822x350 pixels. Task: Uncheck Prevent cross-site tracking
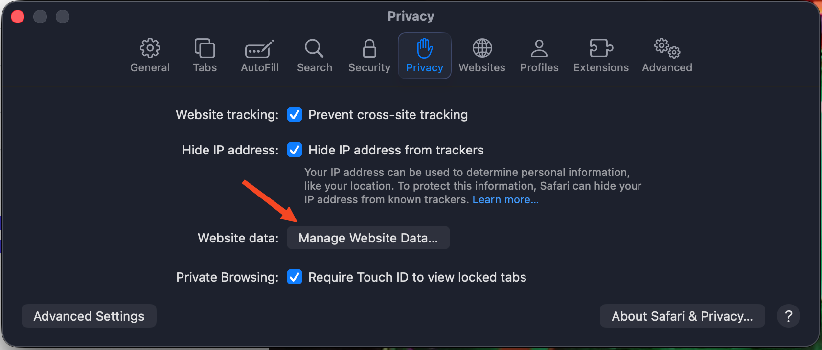[x=295, y=115]
